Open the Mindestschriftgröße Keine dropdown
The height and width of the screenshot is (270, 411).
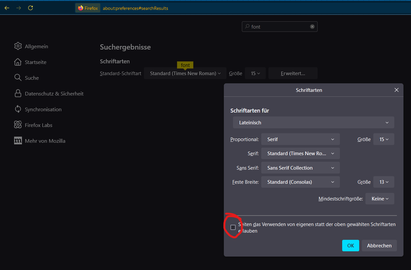tap(380, 199)
